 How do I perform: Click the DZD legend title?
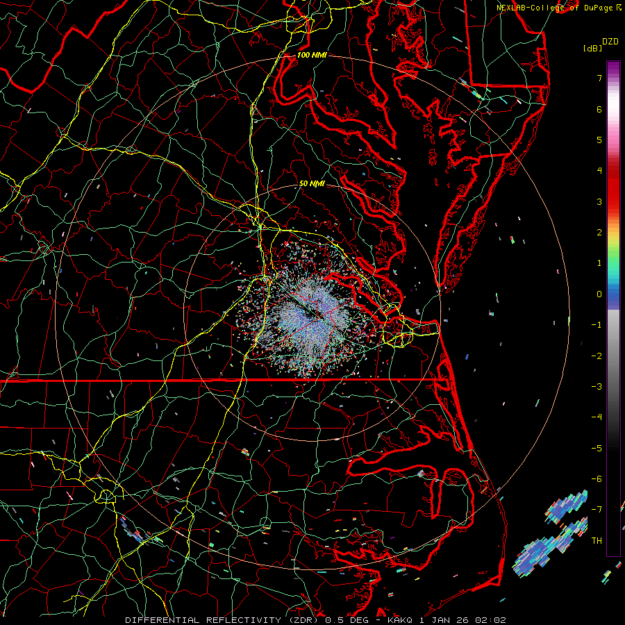click(x=610, y=42)
